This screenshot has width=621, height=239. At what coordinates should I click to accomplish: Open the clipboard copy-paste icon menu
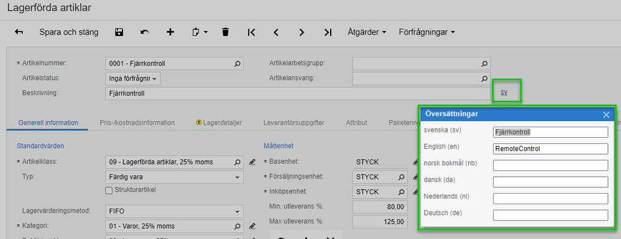coord(200,32)
